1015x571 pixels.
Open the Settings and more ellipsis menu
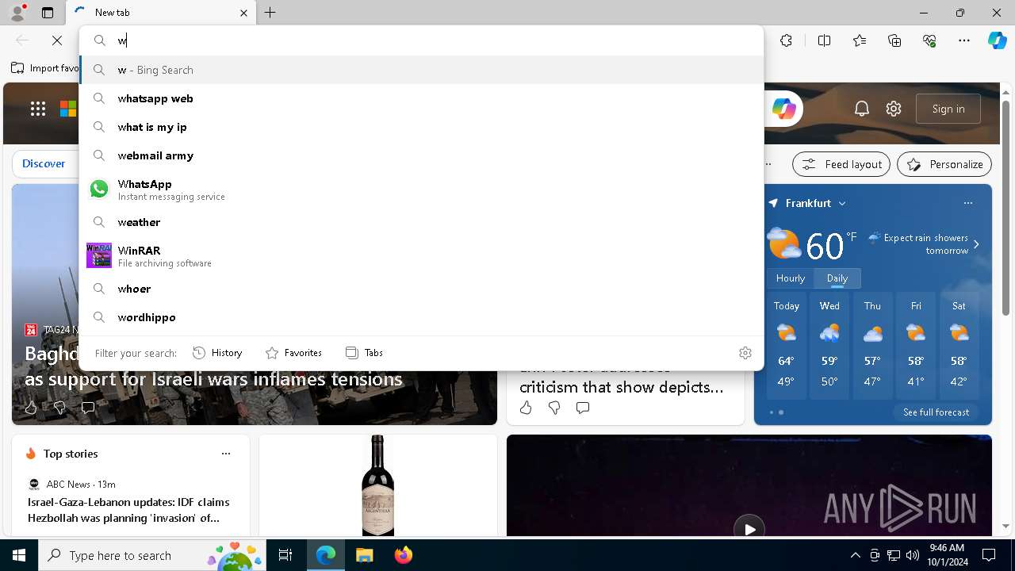964,40
